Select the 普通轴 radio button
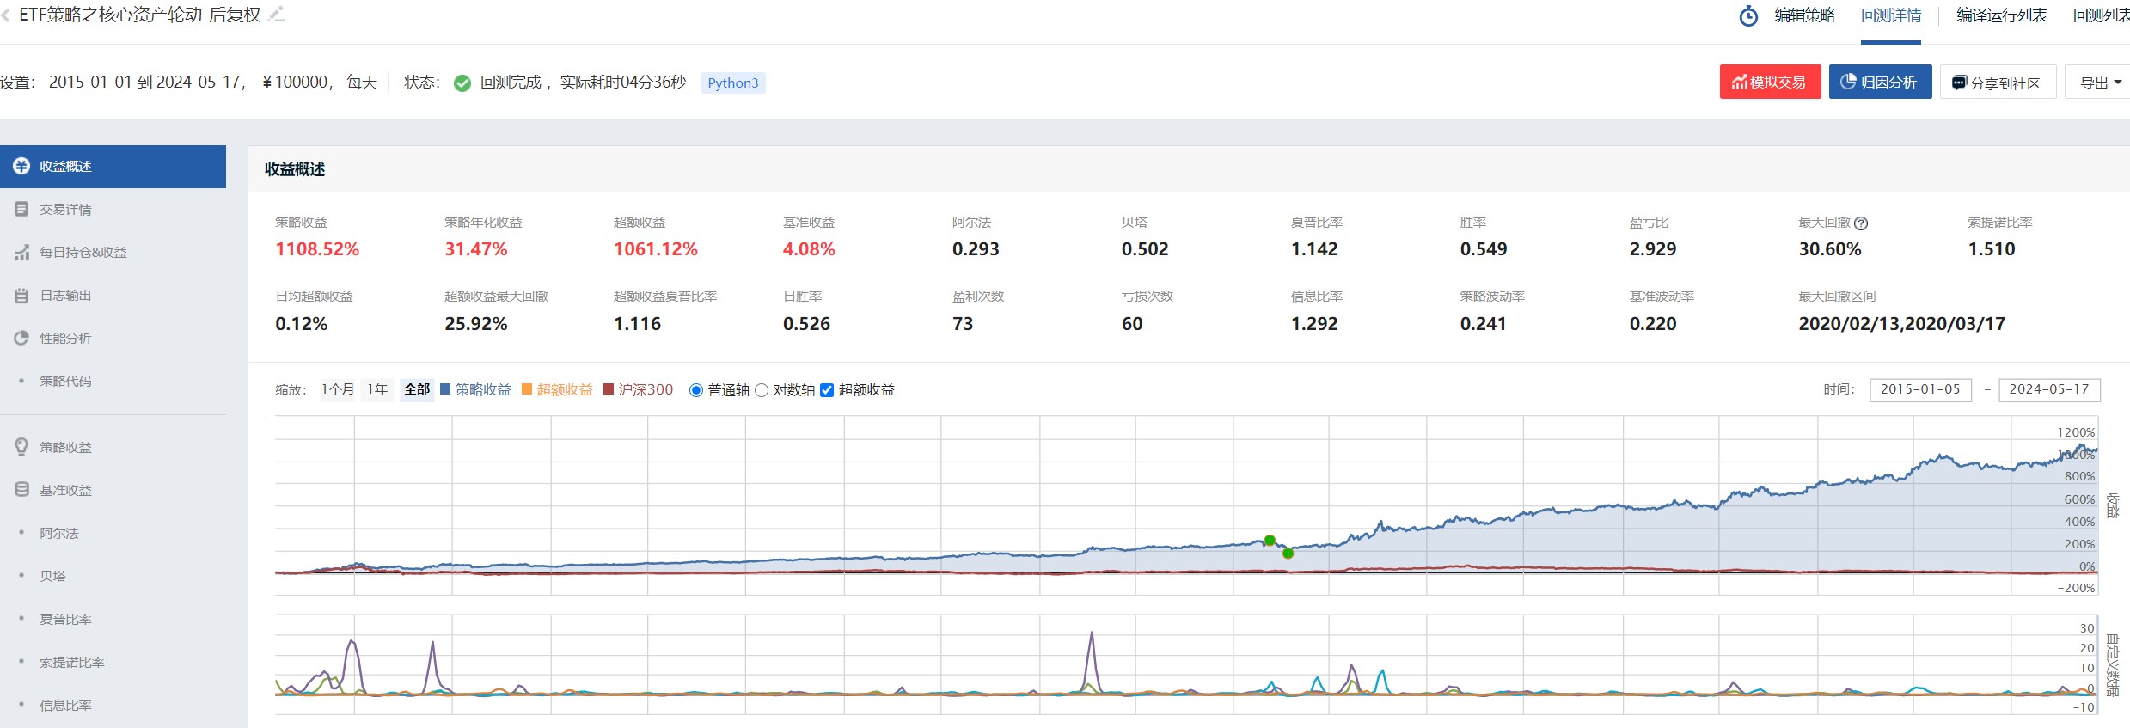Screen dimensions: 2130x728 pyautogui.click(x=696, y=390)
